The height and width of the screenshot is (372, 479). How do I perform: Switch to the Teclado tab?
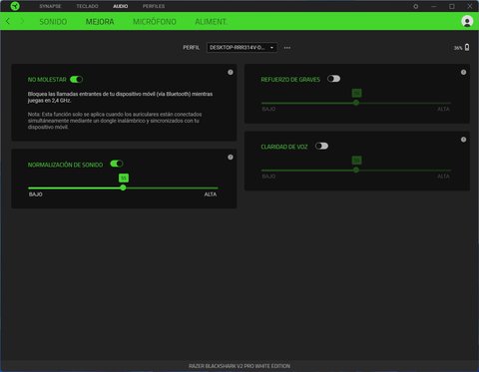[x=87, y=6]
